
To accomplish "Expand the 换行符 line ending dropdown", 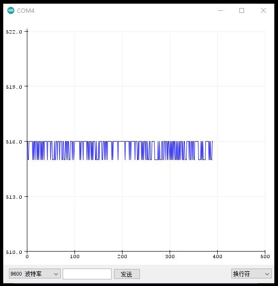I will point(252,274).
